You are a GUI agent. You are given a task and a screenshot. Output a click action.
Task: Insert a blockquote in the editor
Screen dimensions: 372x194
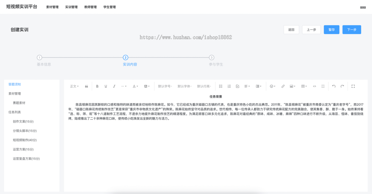pos(86,86)
